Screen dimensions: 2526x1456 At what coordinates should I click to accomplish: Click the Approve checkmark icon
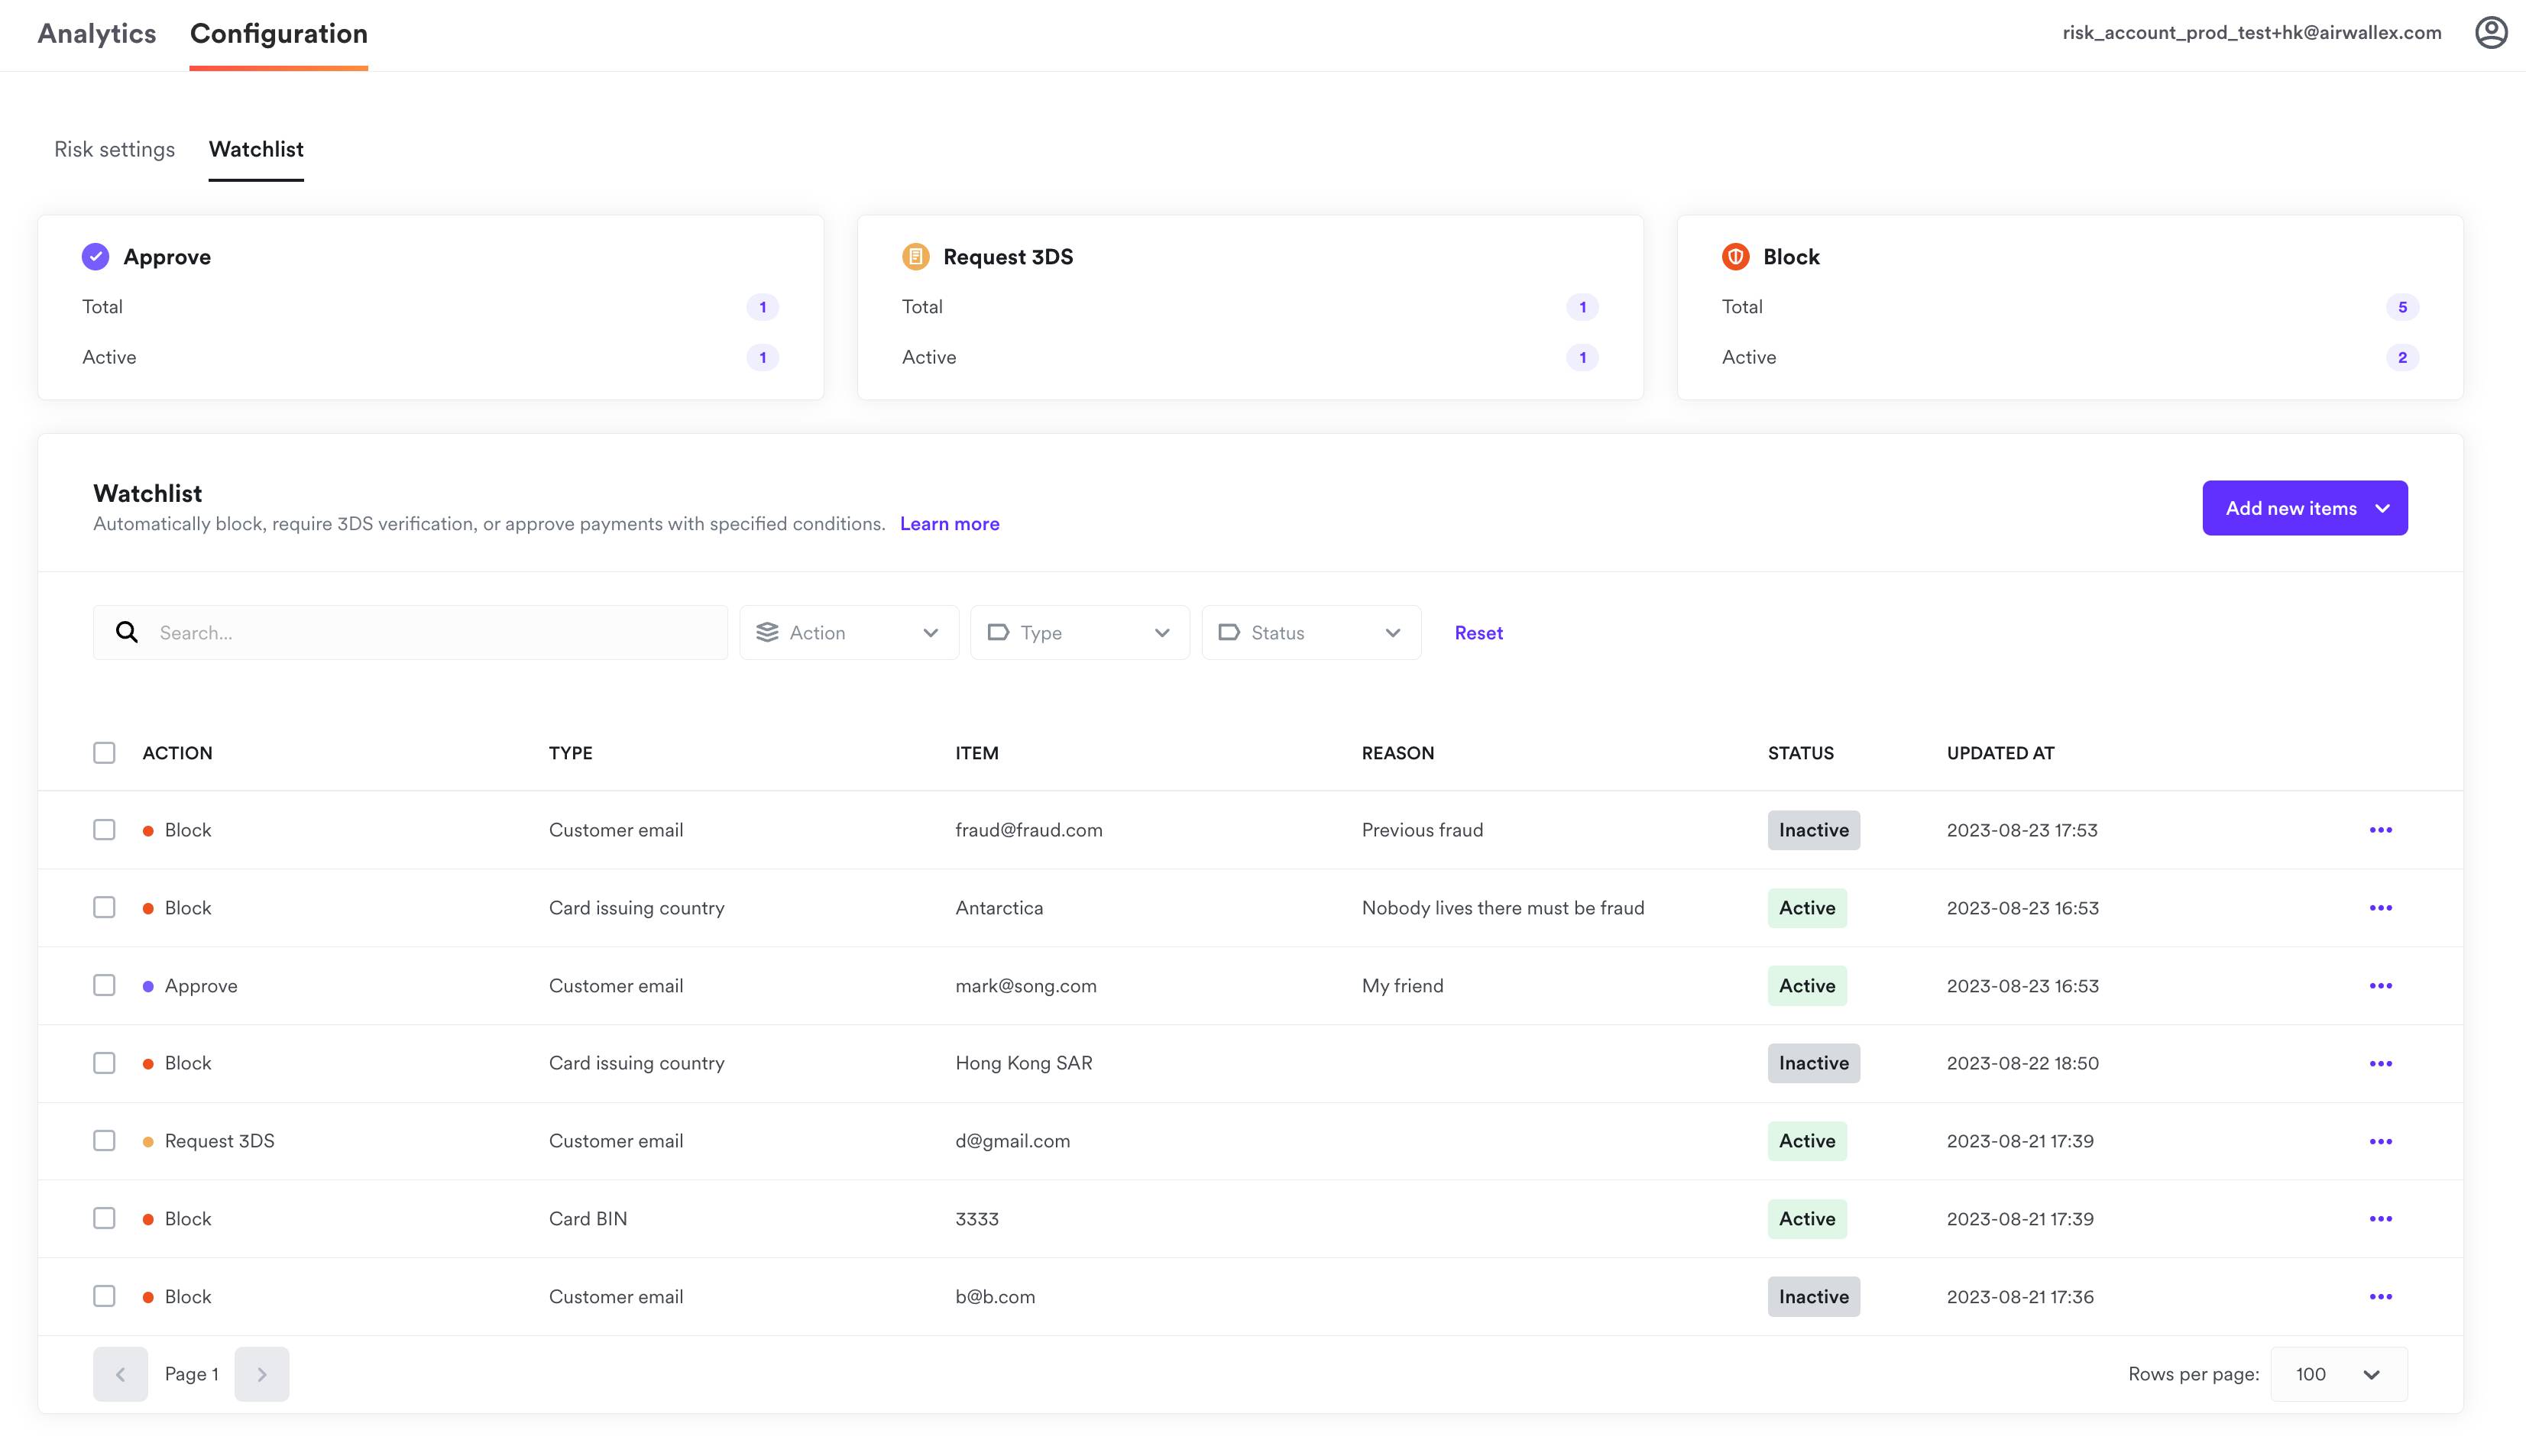95,257
